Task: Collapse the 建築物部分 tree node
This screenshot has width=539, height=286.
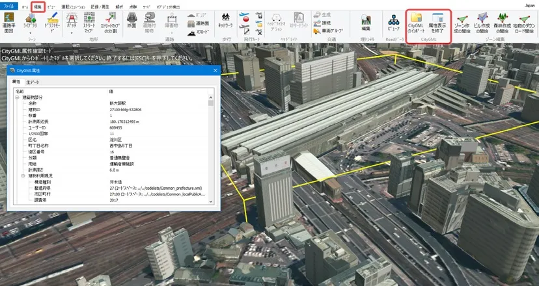Action: [x=18, y=97]
